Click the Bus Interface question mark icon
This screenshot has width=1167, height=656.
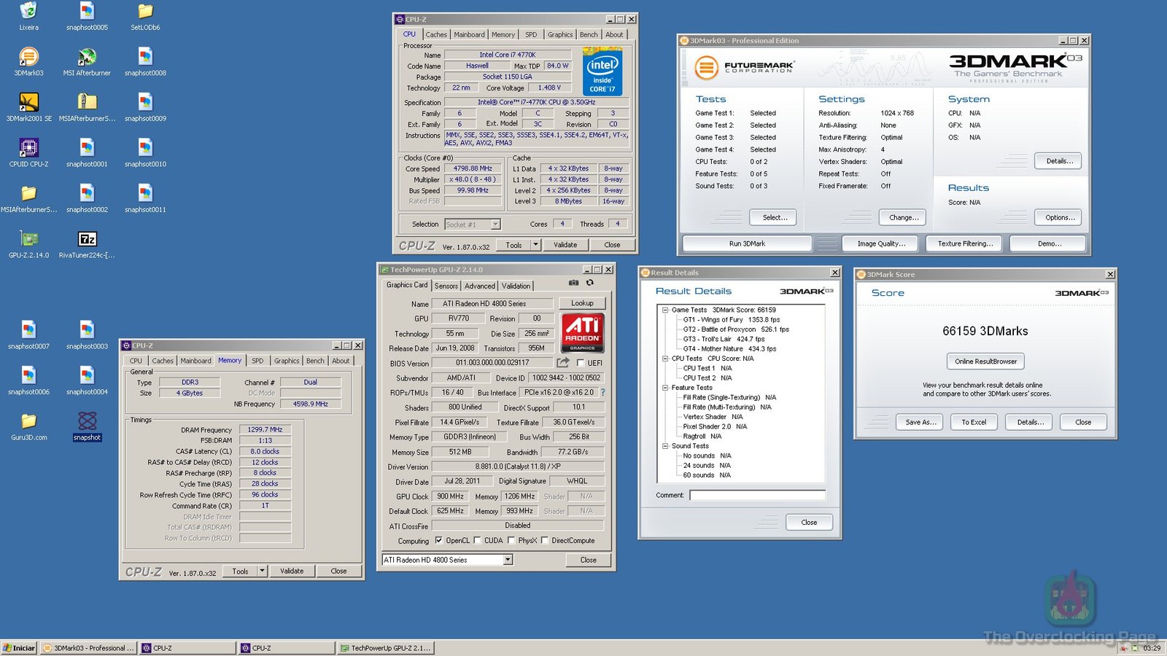602,392
